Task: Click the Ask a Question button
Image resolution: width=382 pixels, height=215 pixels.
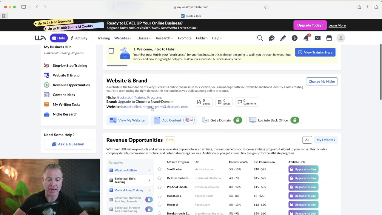Action: [x=68, y=144]
